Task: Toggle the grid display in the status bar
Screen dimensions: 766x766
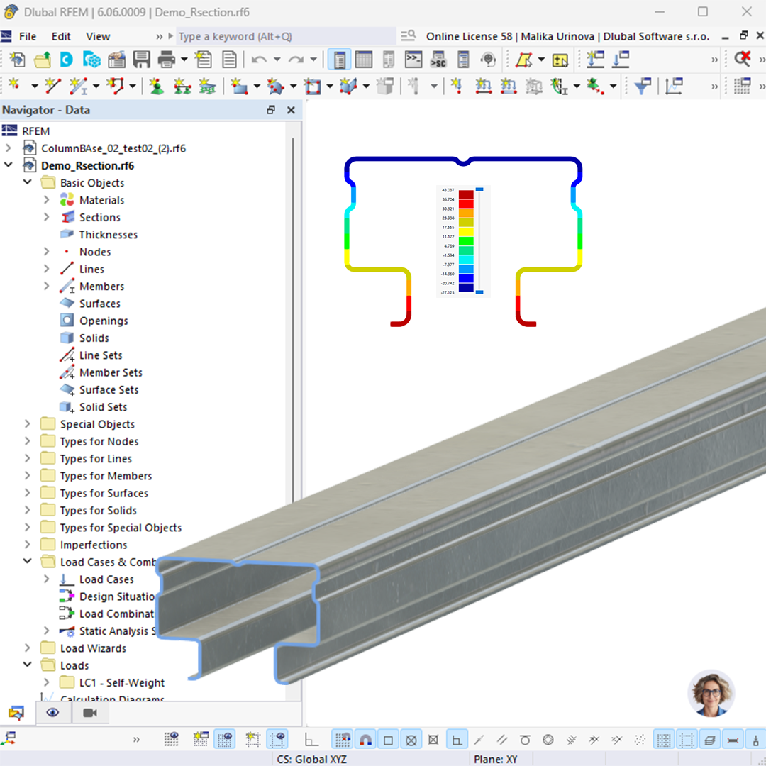Action: (x=664, y=739)
